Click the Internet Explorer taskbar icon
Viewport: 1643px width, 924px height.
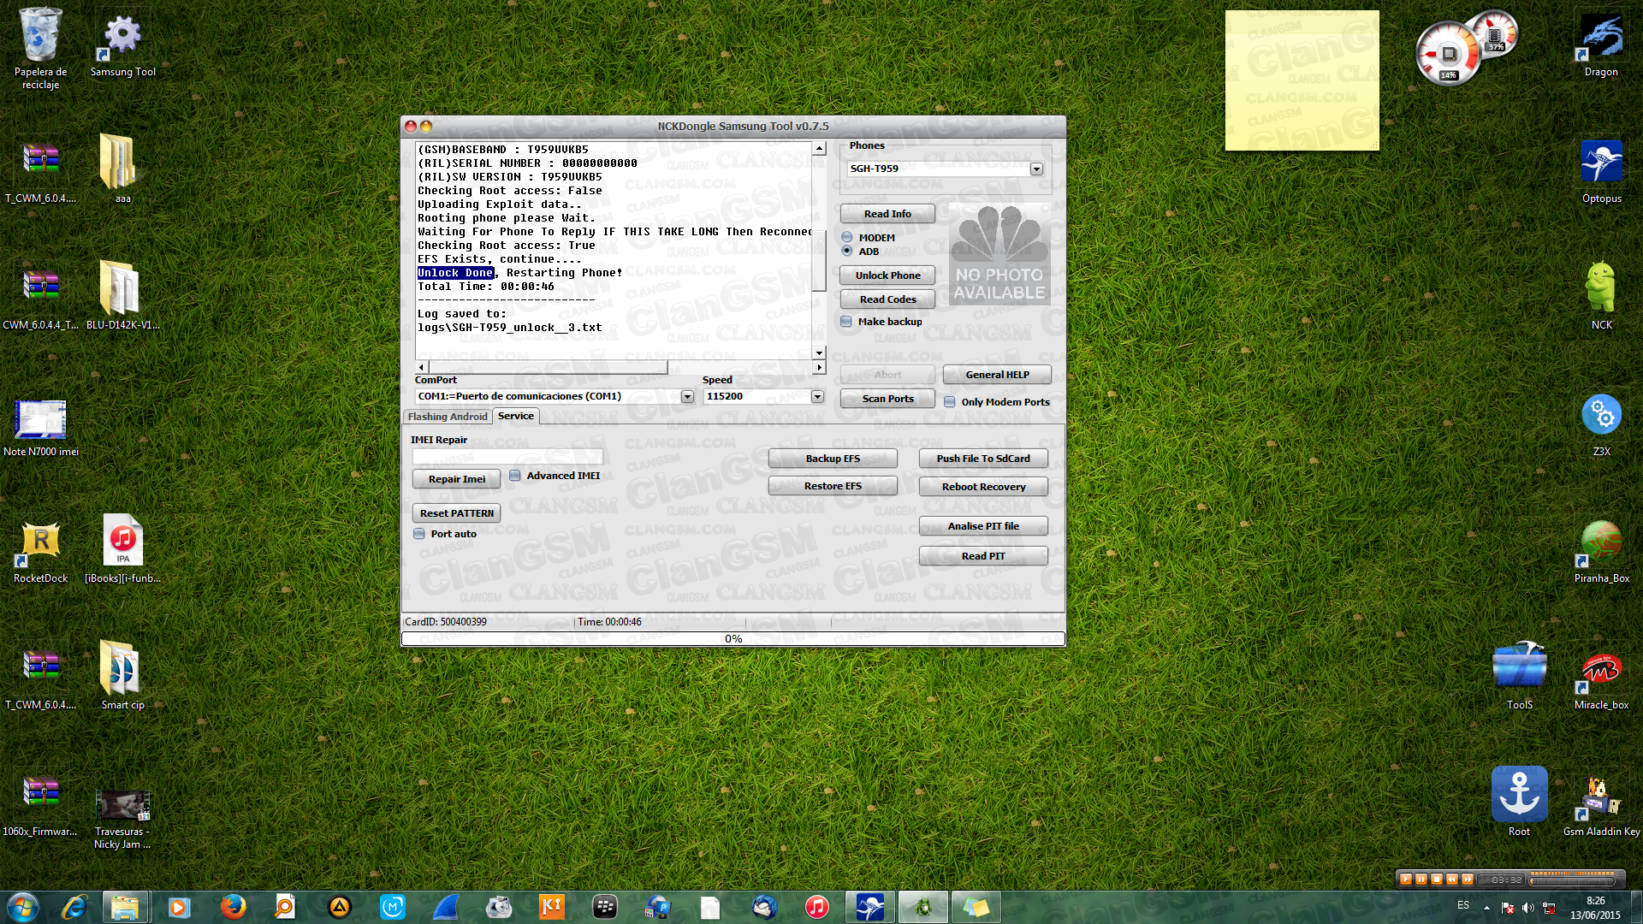pos(74,907)
